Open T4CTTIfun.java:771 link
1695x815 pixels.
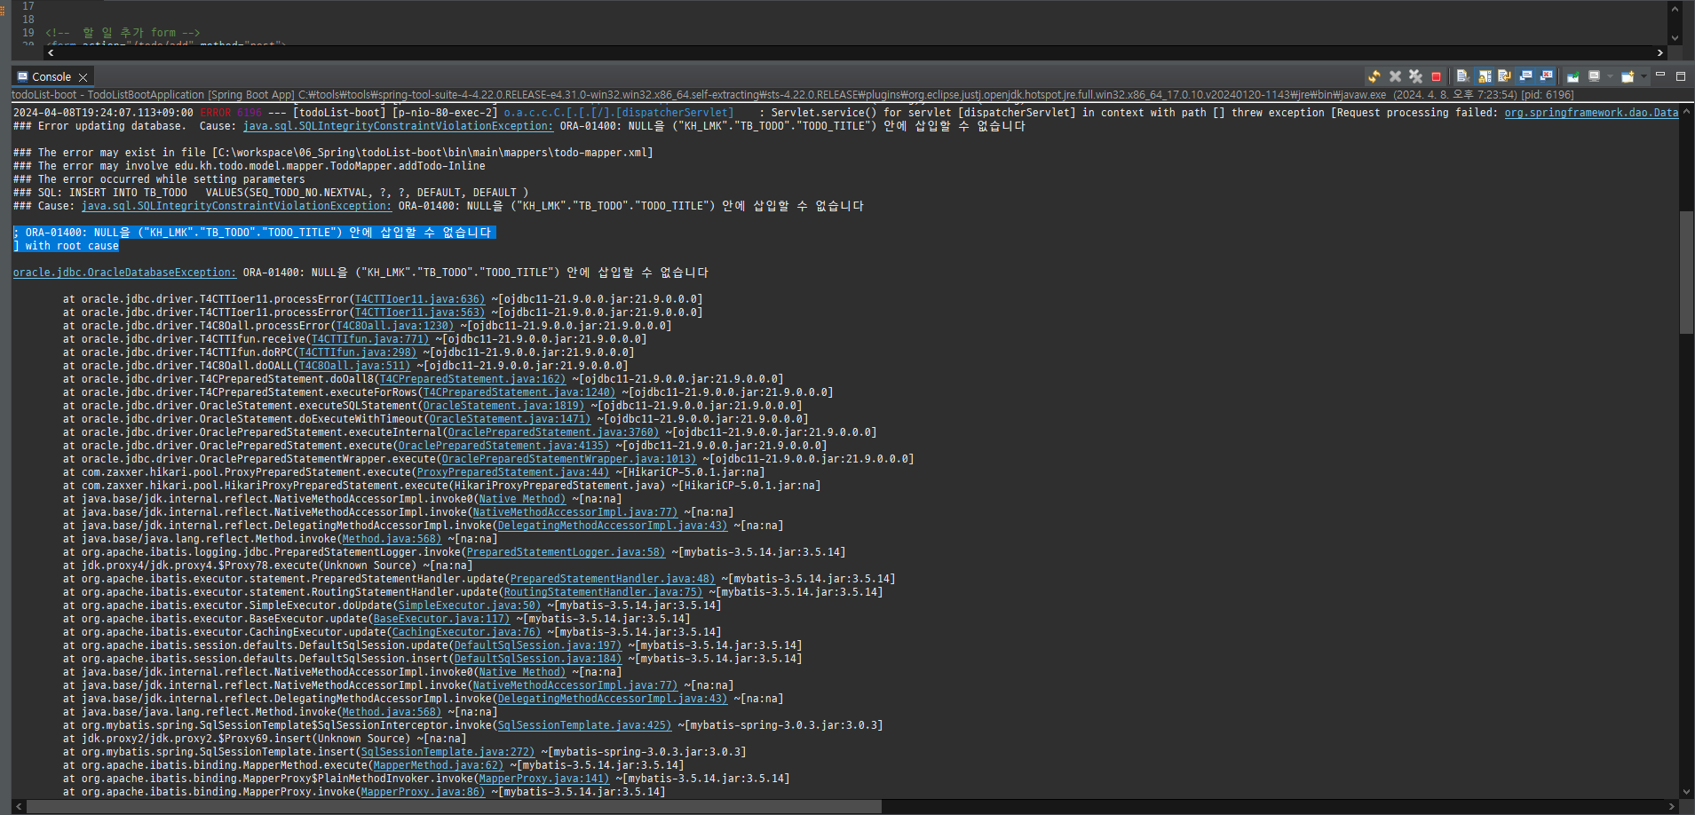pyautogui.click(x=369, y=339)
